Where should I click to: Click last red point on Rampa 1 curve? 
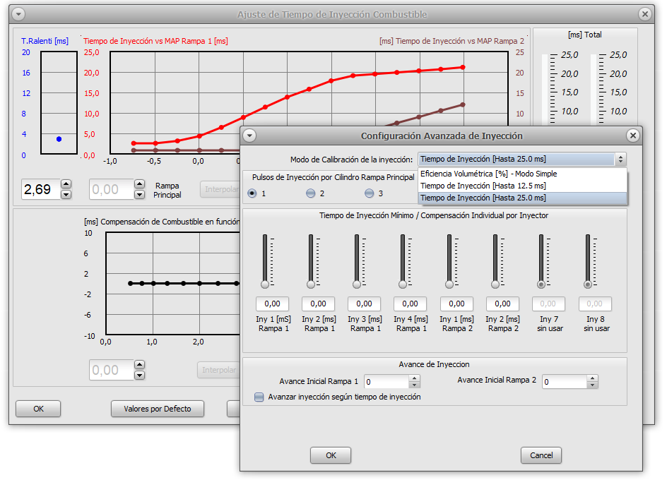463,68
